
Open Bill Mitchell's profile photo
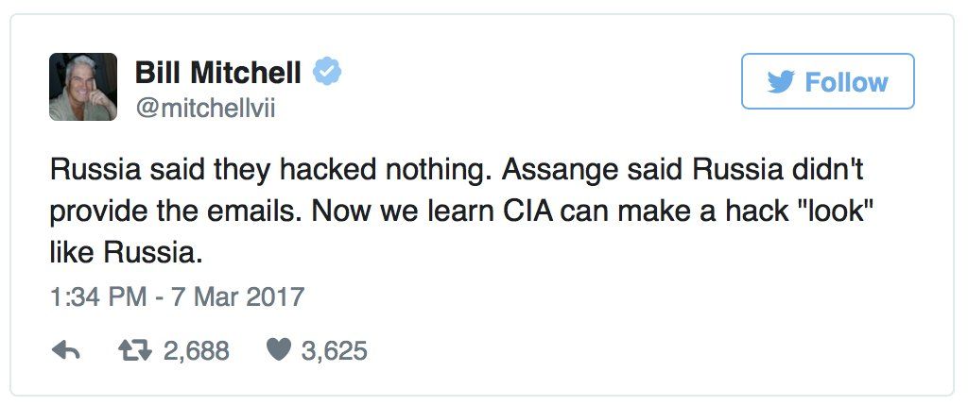pos(83,86)
